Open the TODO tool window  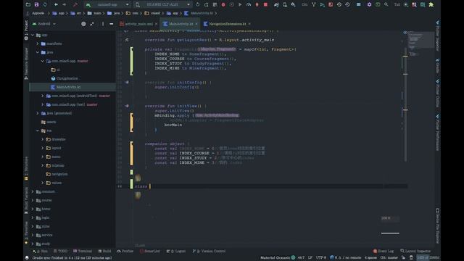61,251
